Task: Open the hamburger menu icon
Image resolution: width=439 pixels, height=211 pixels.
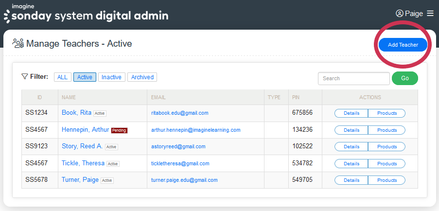Action: point(430,14)
